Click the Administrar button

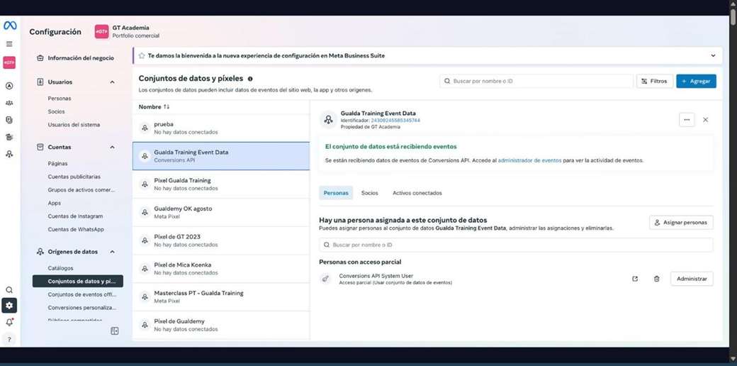pyautogui.click(x=692, y=279)
